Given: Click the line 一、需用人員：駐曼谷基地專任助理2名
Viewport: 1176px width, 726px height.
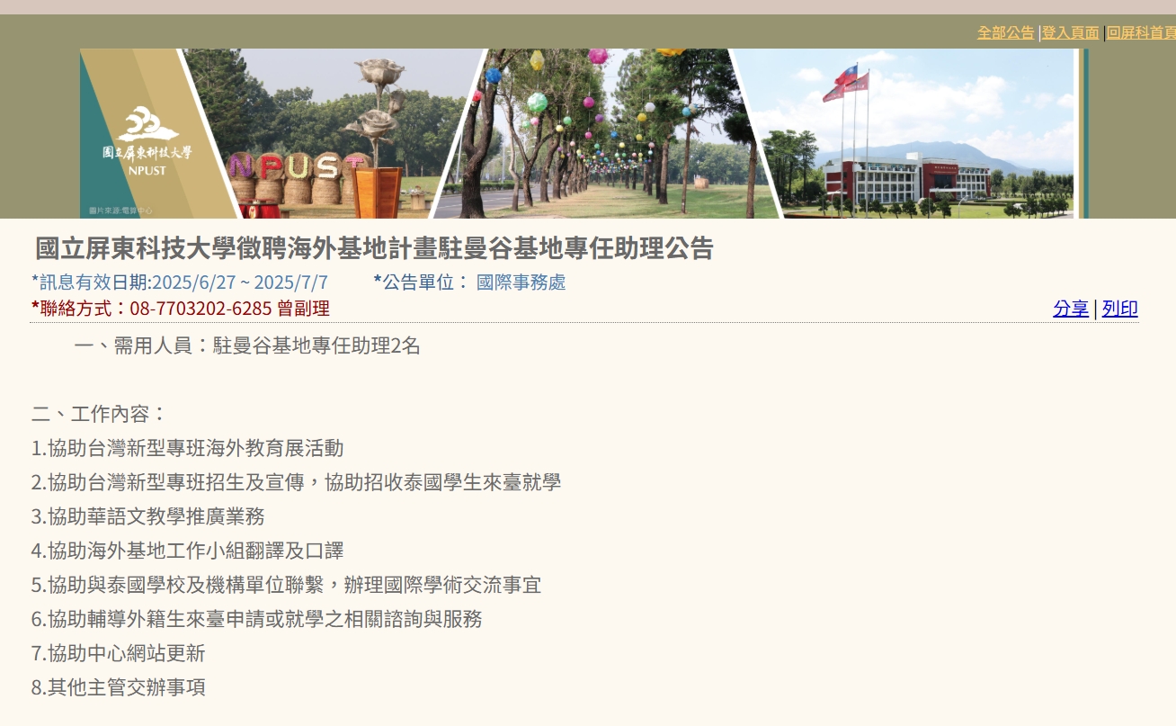Looking at the screenshot, I should pos(247,345).
